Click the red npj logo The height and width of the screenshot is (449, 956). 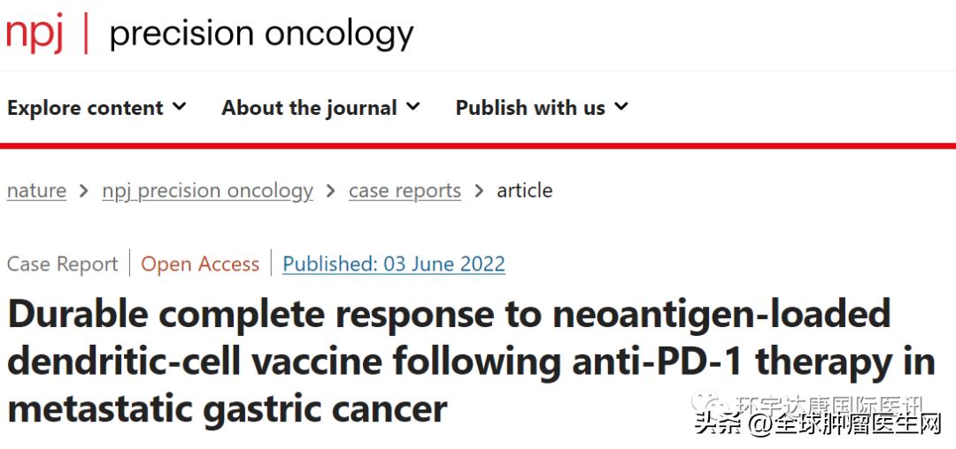tap(35, 34)
